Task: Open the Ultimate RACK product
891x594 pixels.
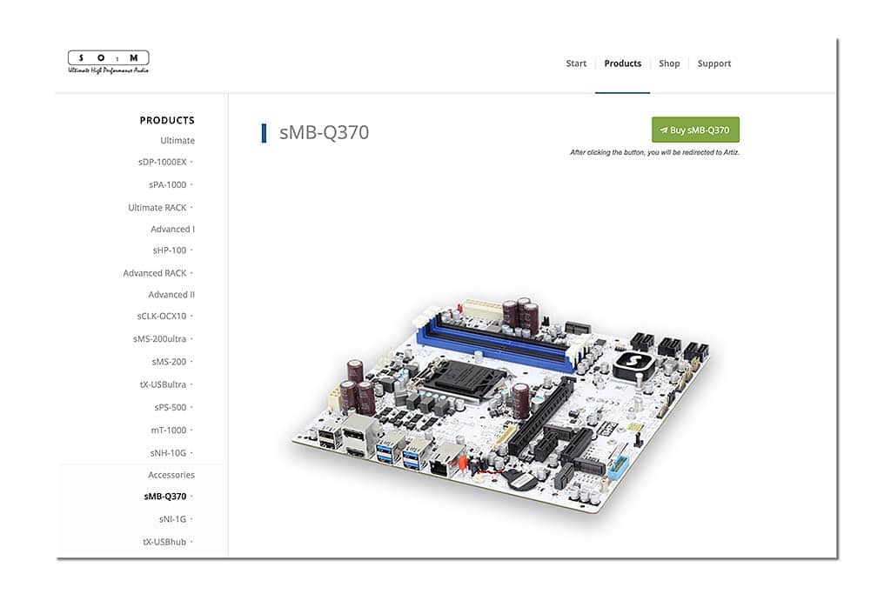Action: (157, 207)
